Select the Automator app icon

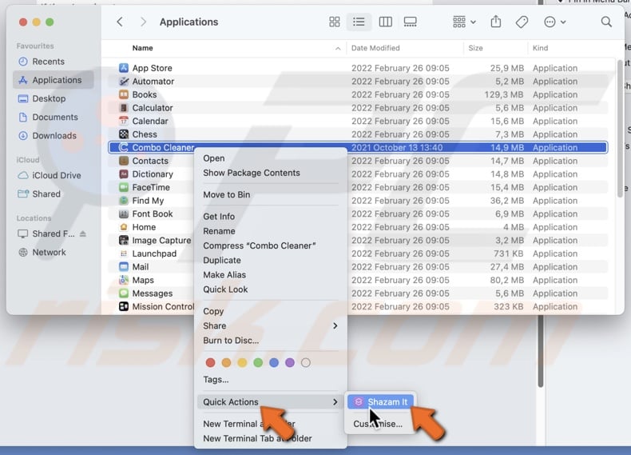coord(124,81)
